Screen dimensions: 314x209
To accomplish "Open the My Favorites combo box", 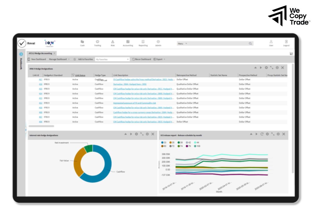I will (x=112, y=59).
